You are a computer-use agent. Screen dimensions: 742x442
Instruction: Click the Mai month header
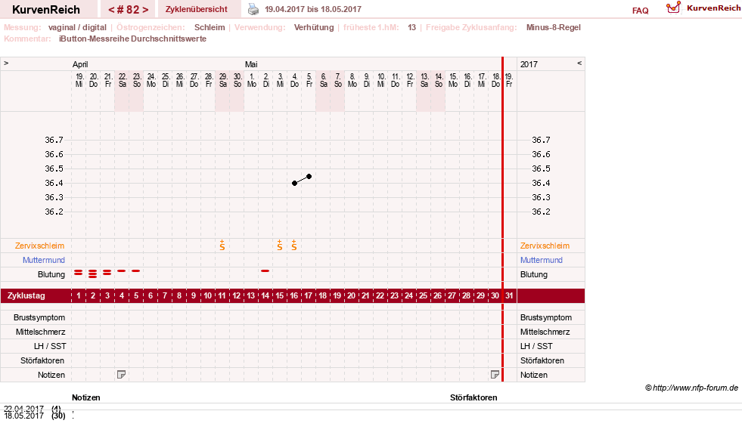[x=251, y=64]
